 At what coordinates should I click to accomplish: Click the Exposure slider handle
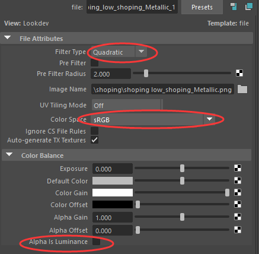pyautogui.click(x=182, y=168)
